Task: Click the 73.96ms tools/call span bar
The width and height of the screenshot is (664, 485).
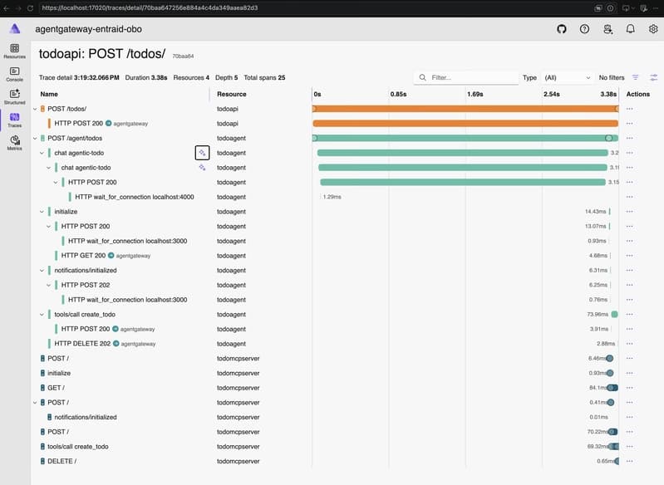Action: [x=614, y=315]
